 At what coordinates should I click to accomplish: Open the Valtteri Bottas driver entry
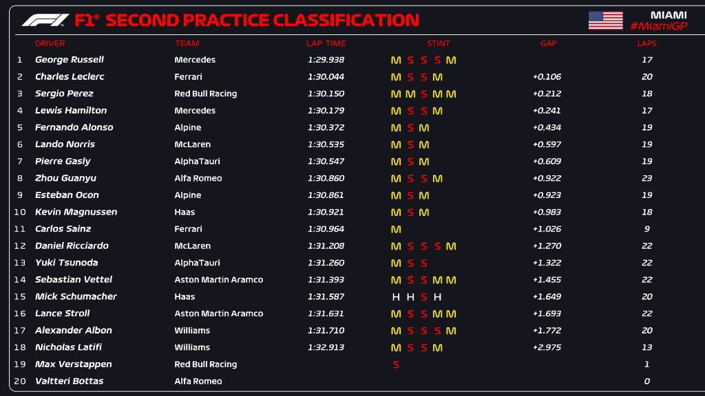tap(69, 382)
